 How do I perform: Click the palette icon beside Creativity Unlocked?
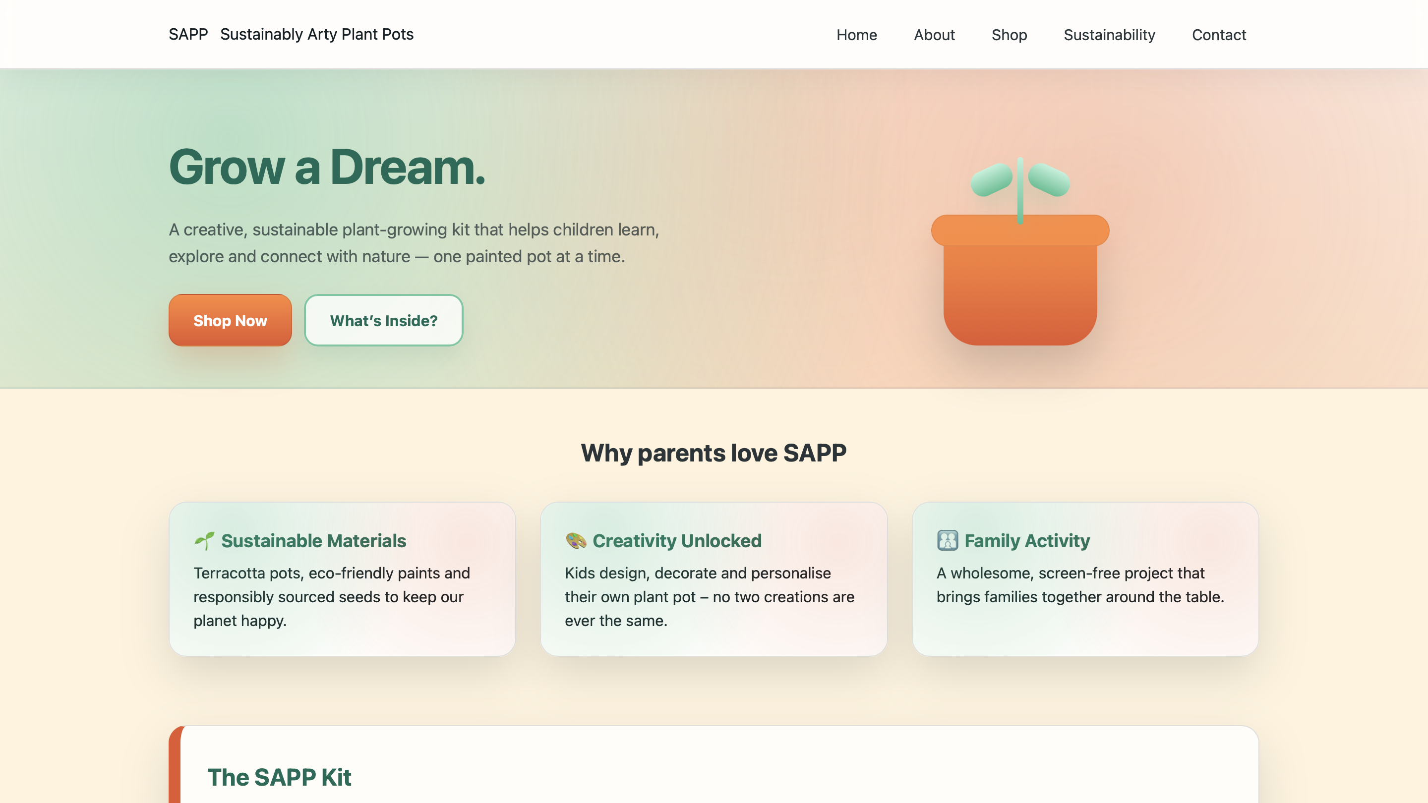click(576, 541)
